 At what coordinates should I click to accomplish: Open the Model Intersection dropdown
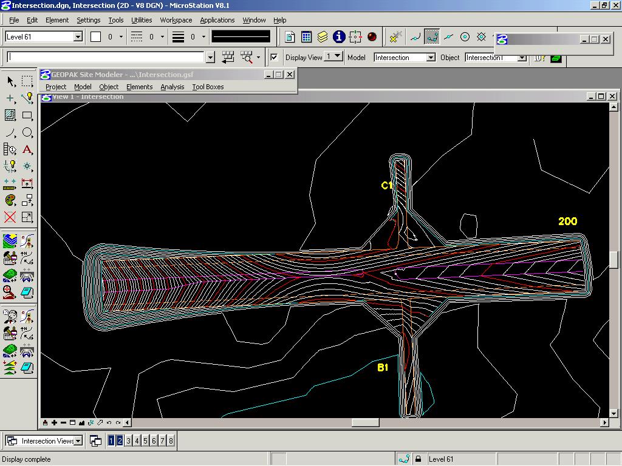431,58
